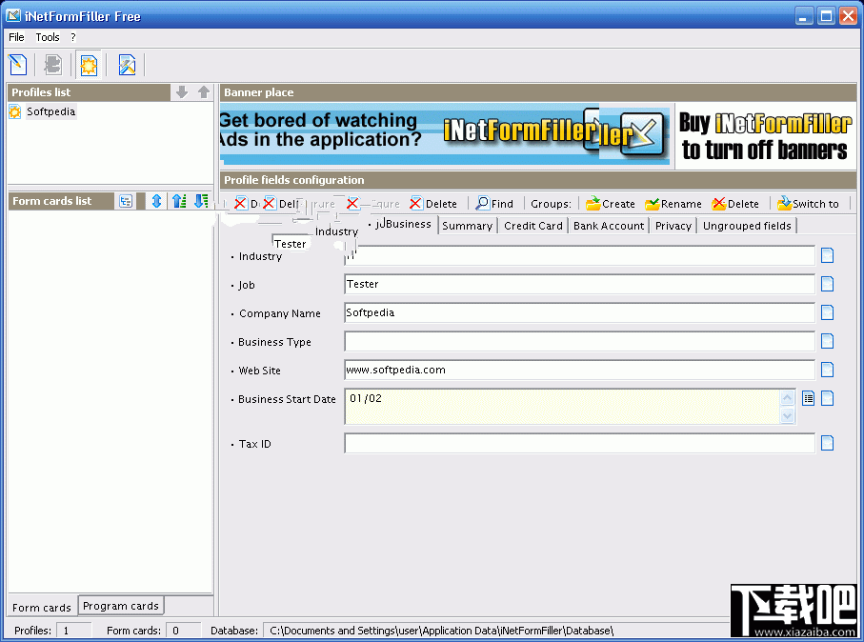Switch to the Privacy tab

click(673, 226)
